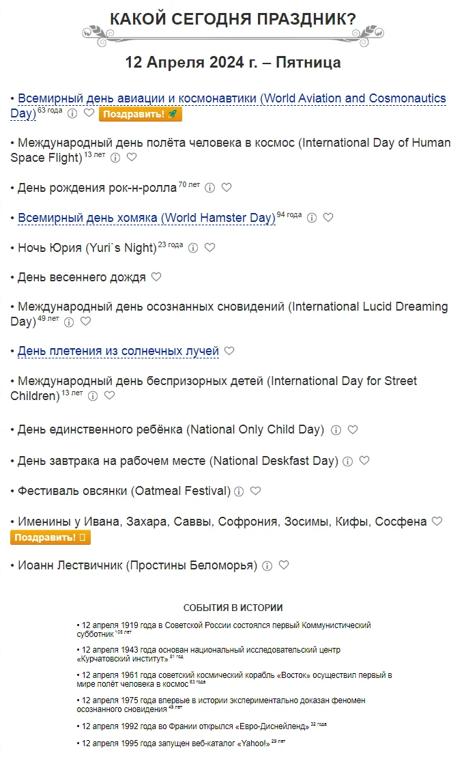Show info about Oatmeal Festival
The image size is (466, 766).
click(x=239, y=491)
